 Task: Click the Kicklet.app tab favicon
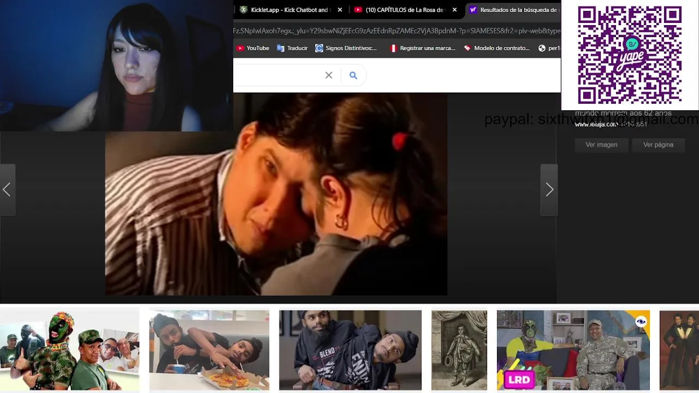pos(244,10)
